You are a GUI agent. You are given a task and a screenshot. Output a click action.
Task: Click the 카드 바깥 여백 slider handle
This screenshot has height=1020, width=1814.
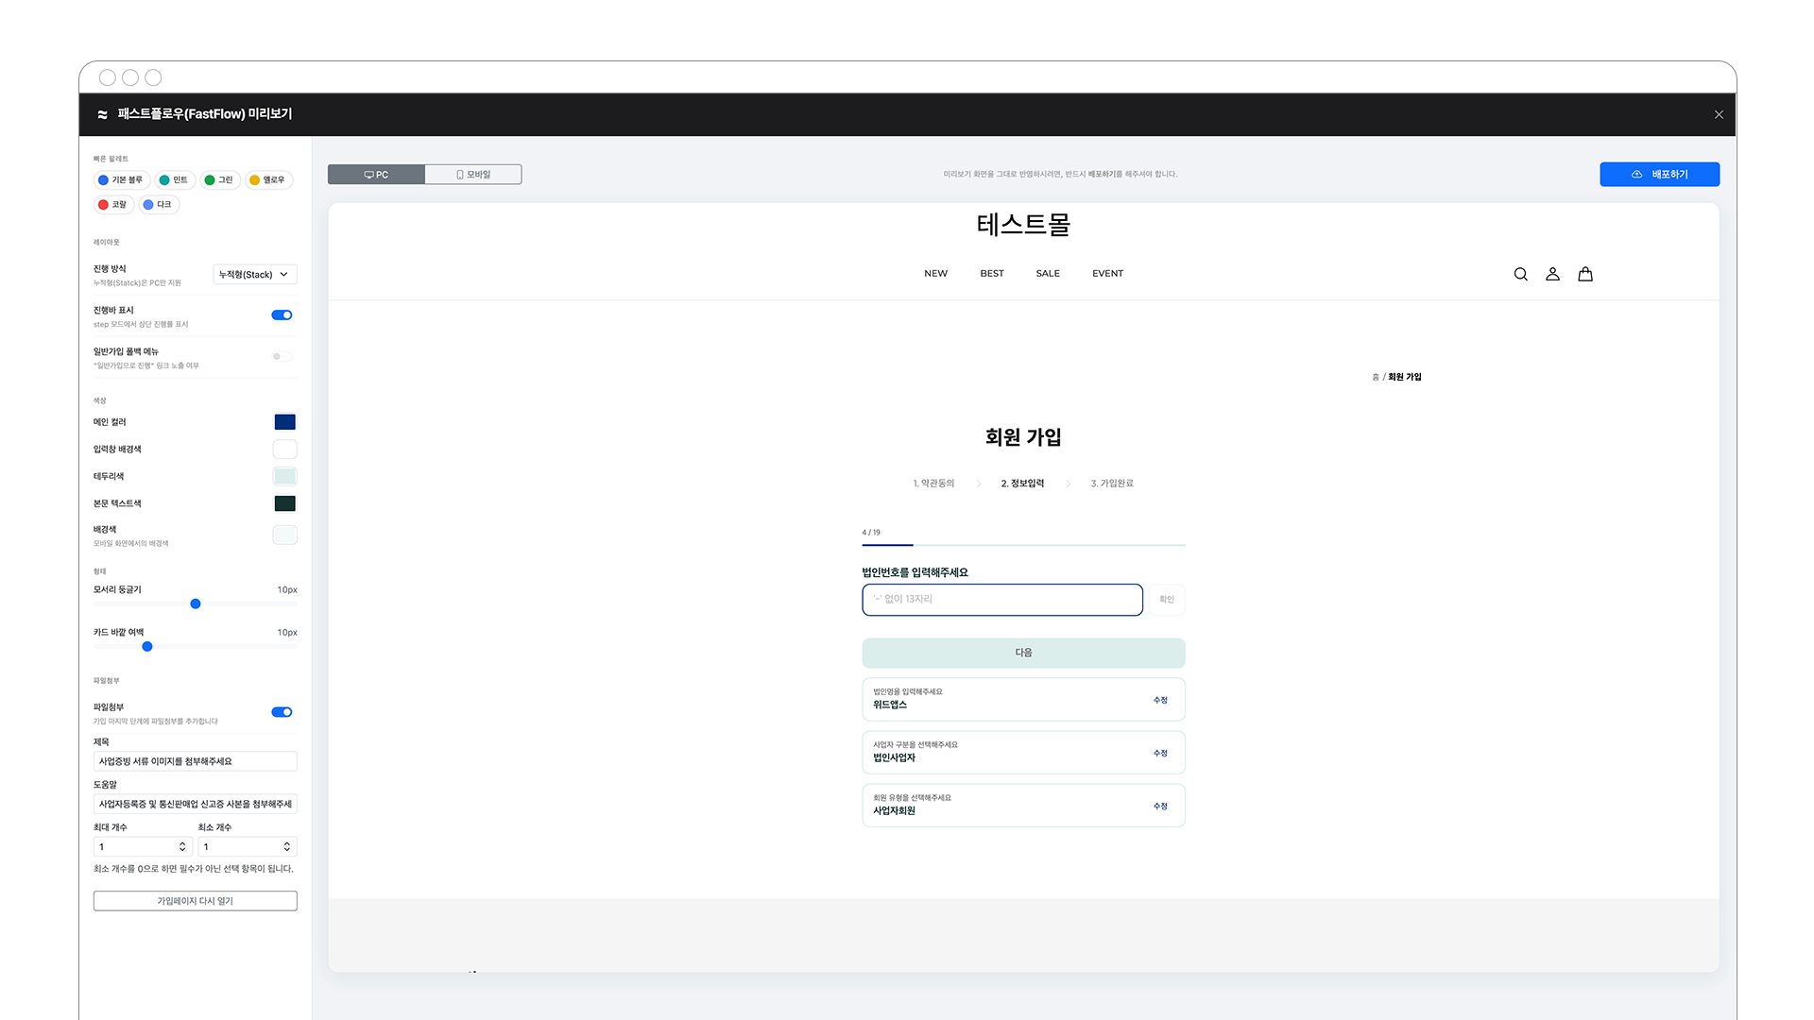tap(147, 647)
